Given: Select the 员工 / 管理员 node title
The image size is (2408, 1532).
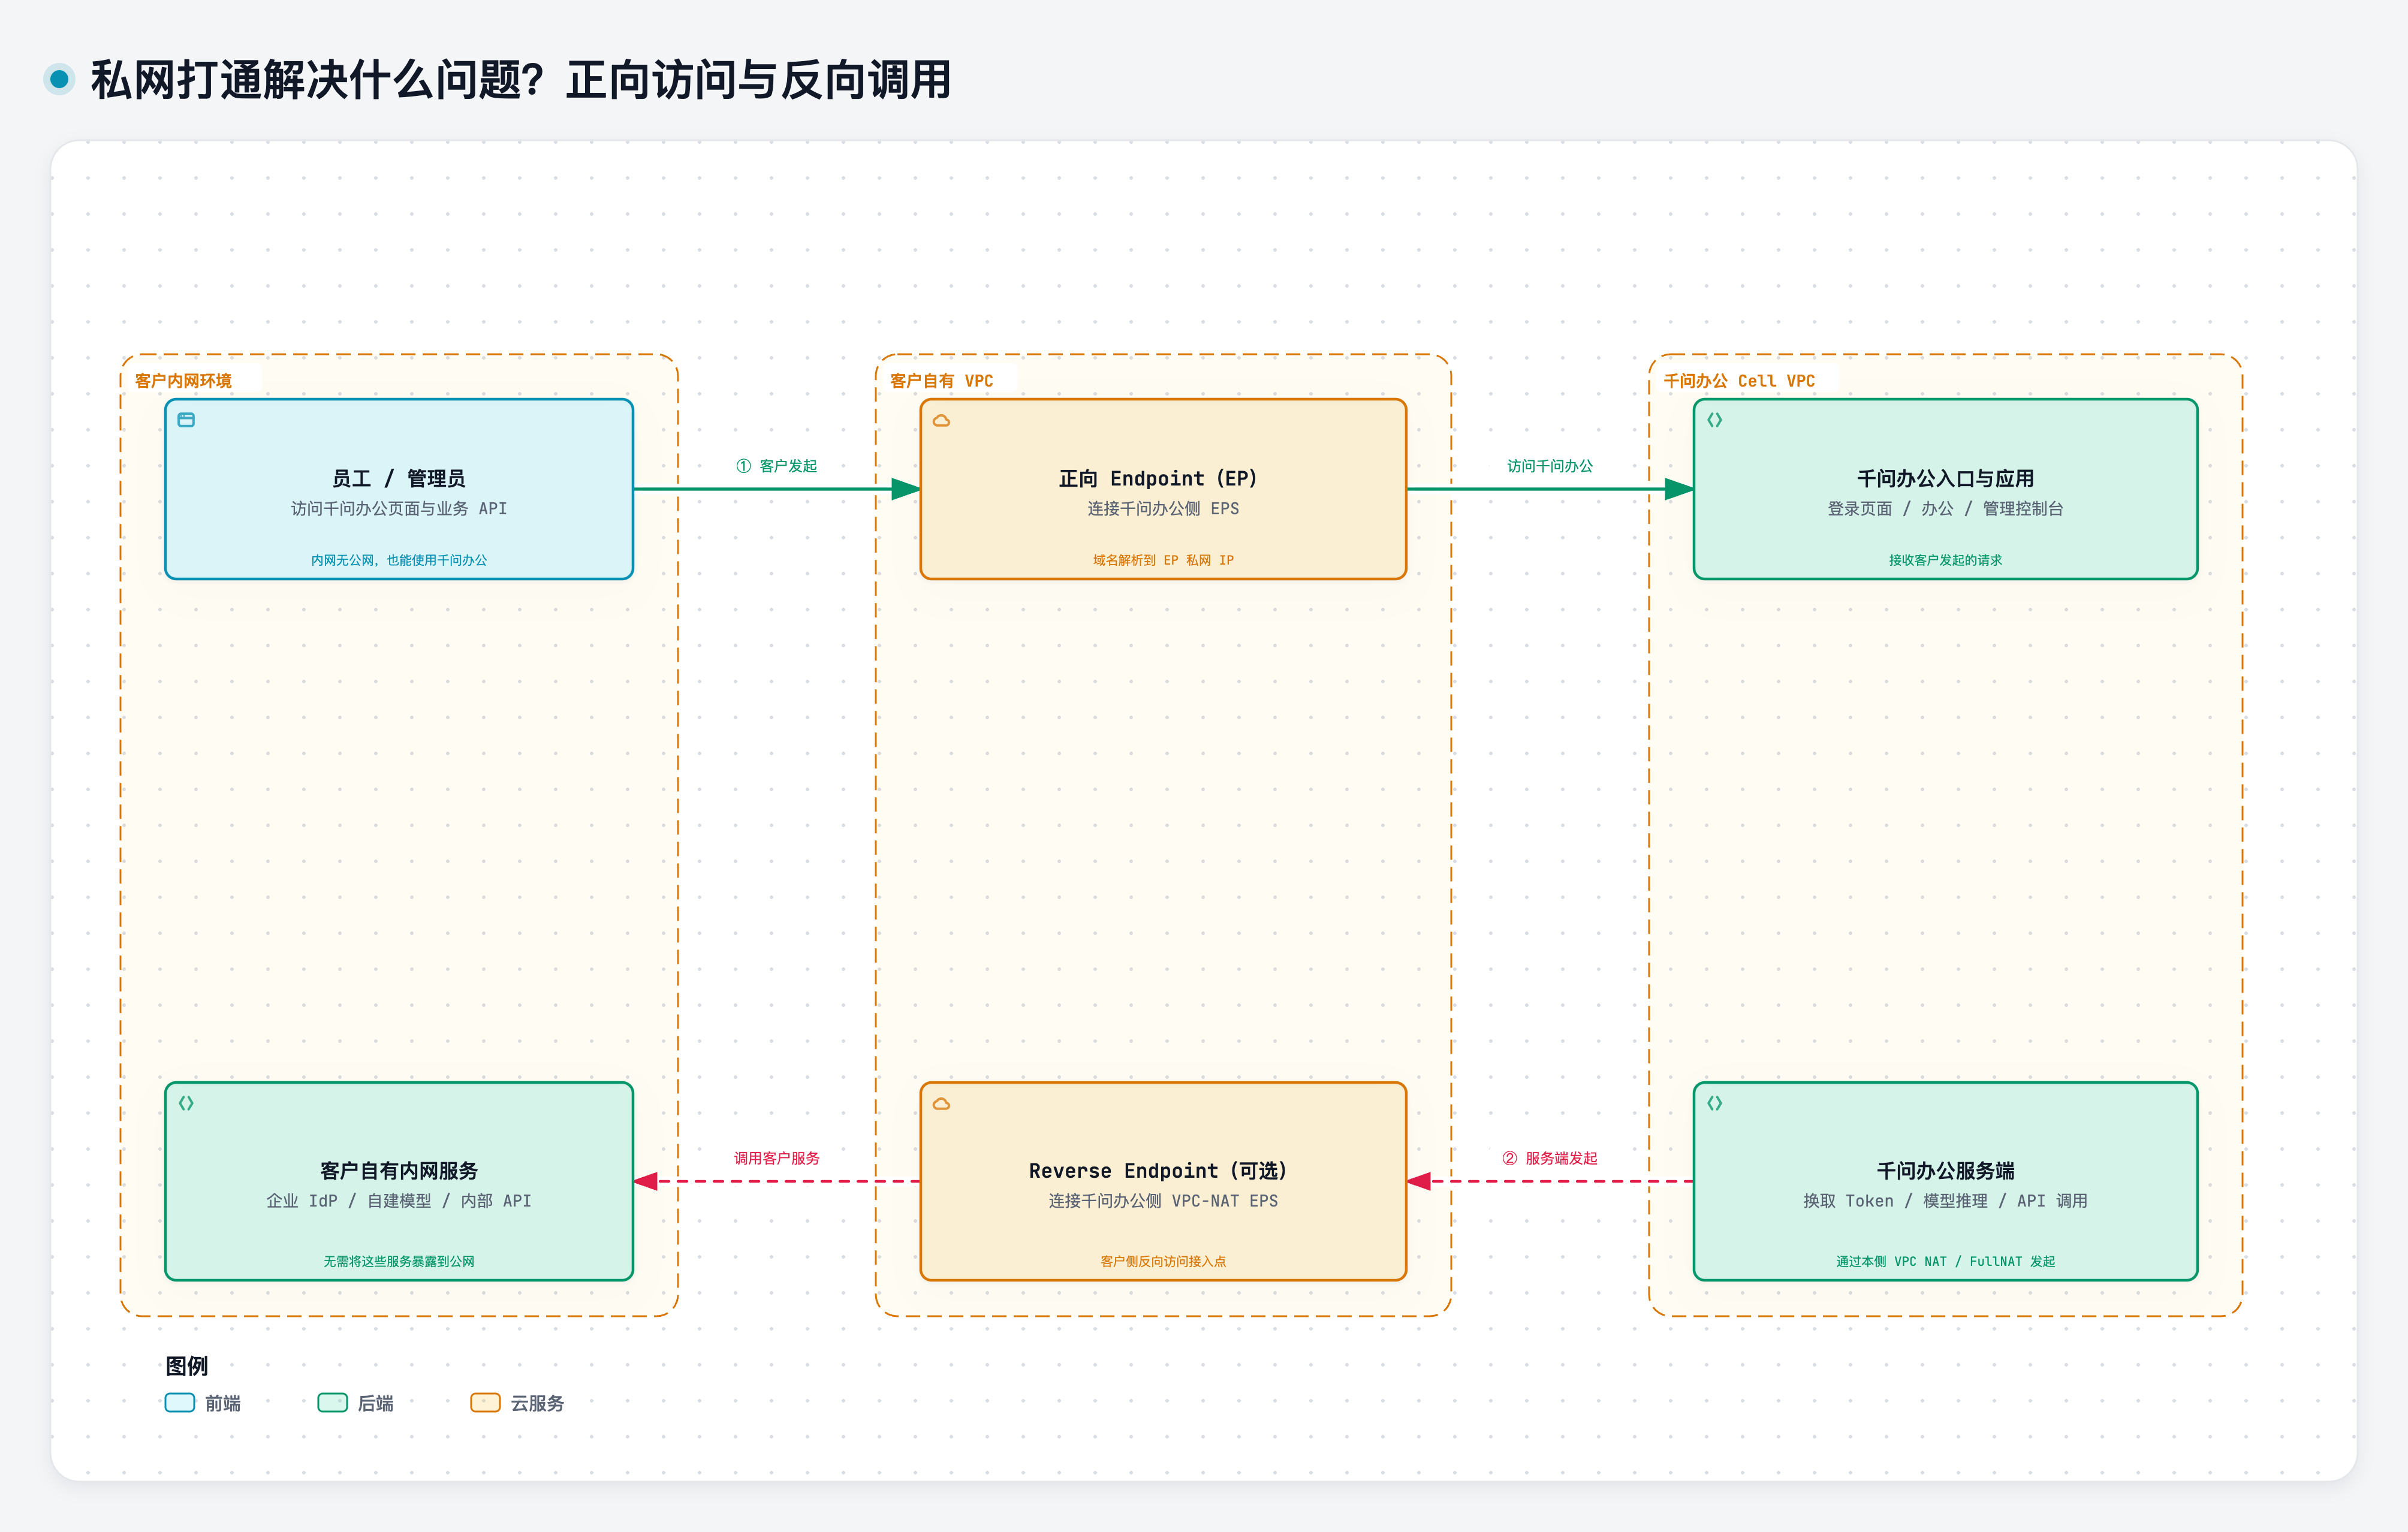Looking at the screenshot, I should pos(399,478).
